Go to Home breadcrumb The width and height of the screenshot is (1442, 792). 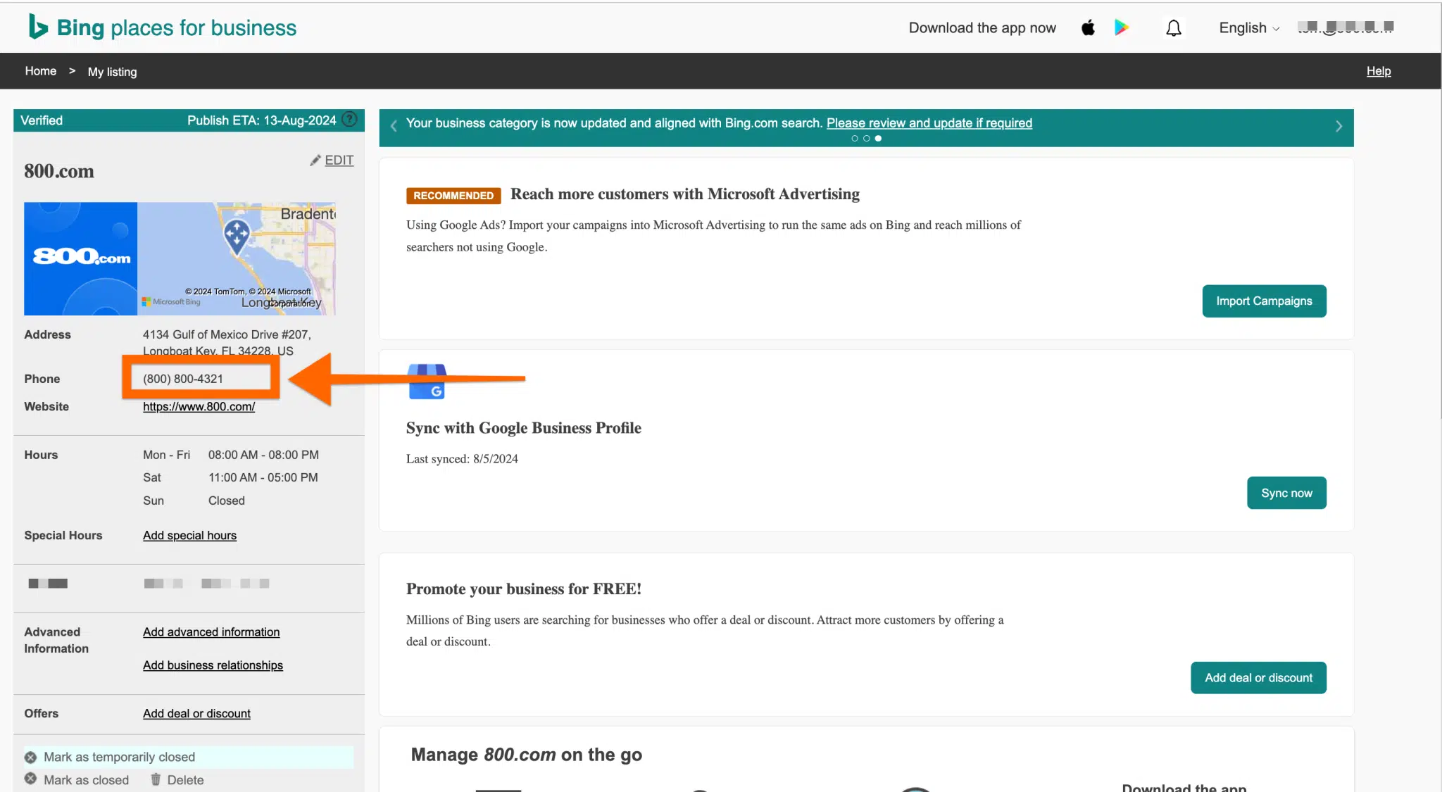pos(41,71)
